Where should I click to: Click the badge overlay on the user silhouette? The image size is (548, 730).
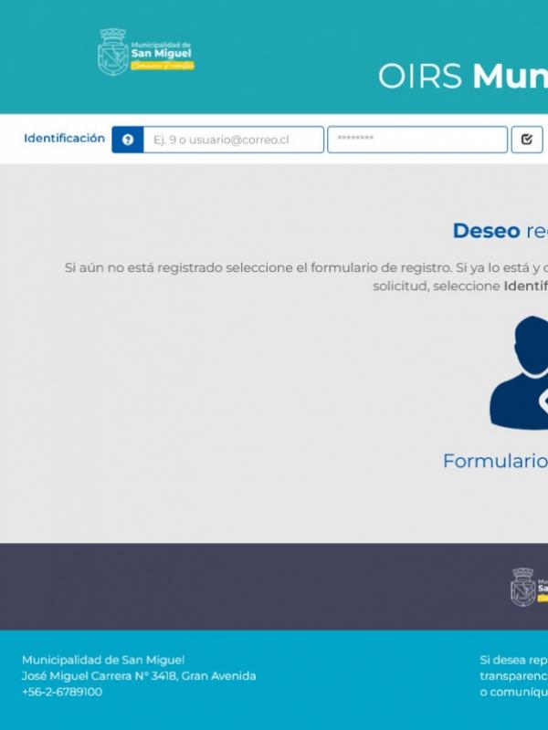tap(543, 401)
